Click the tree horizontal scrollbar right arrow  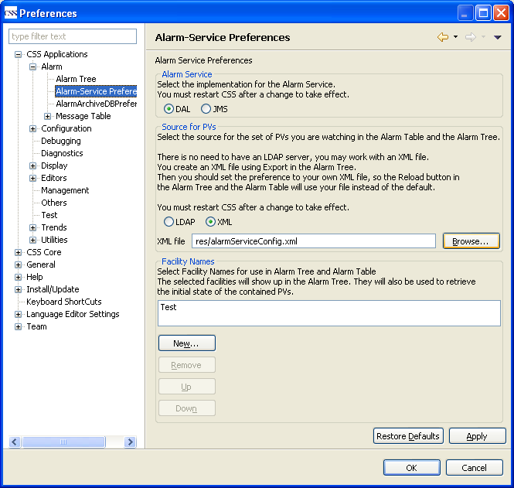coord(130,442)
